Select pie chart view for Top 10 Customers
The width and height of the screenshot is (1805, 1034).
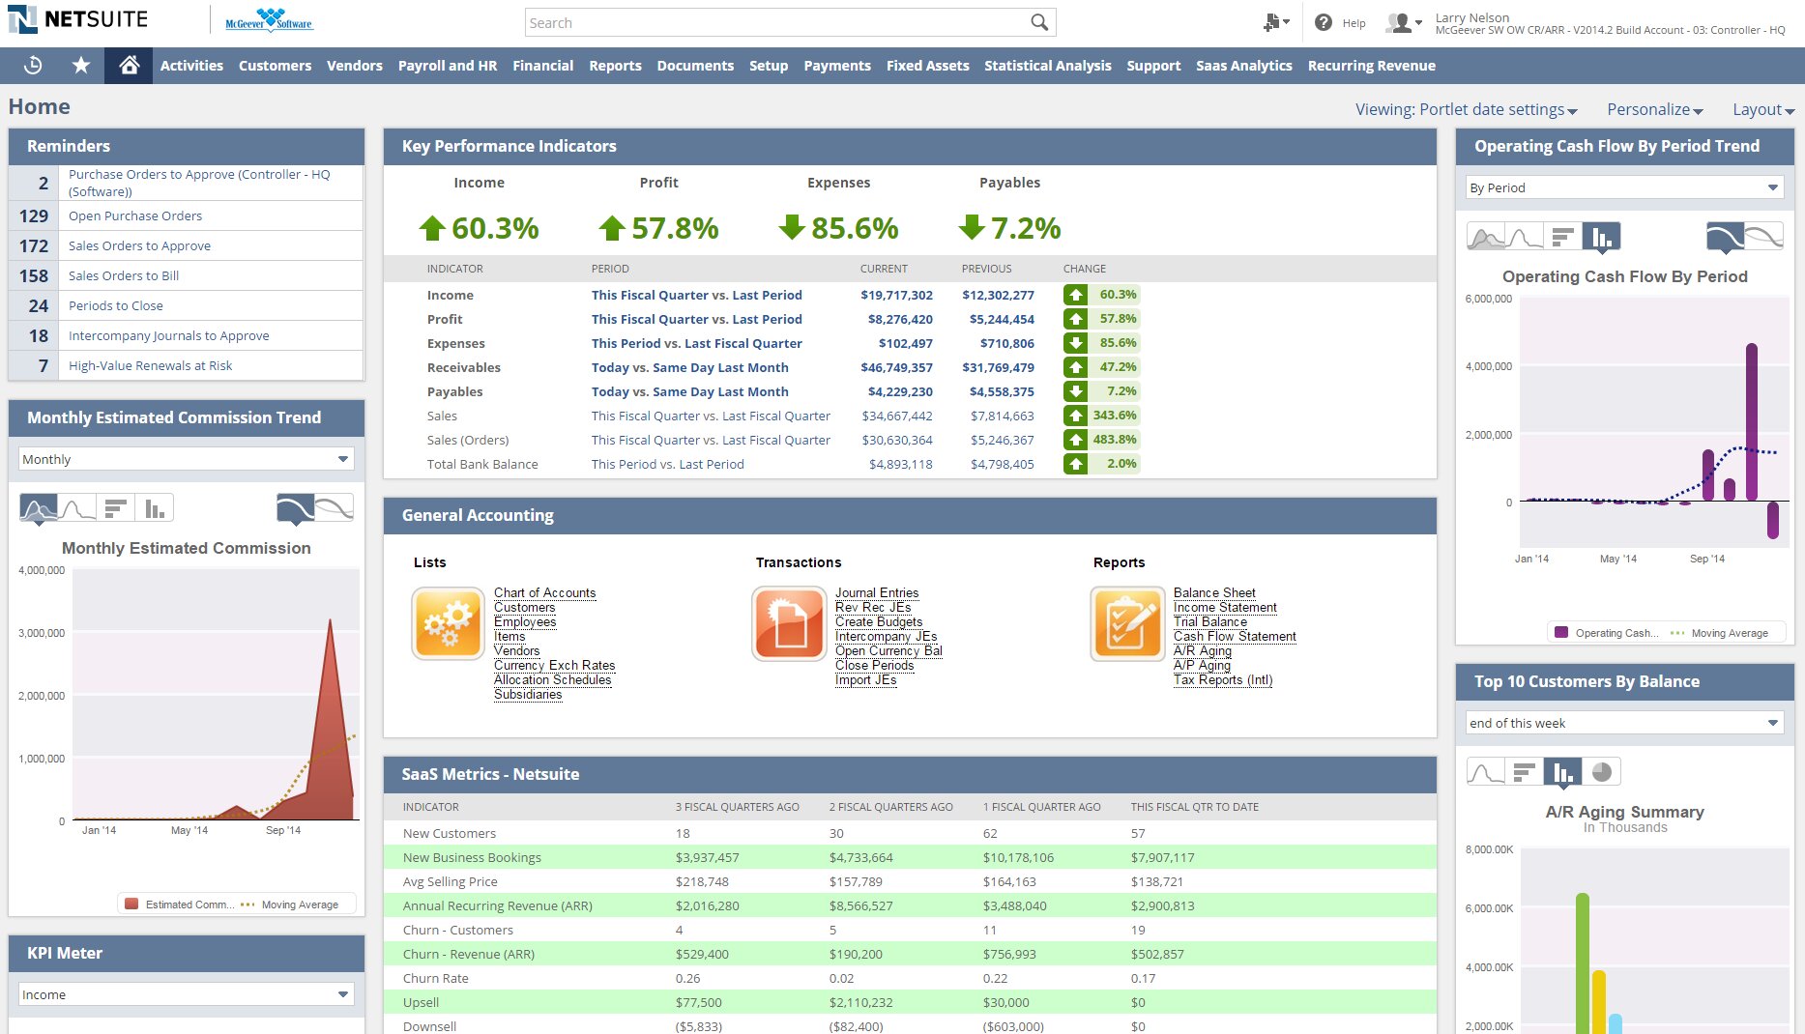pyautogui.click(x=1602, y=771)
